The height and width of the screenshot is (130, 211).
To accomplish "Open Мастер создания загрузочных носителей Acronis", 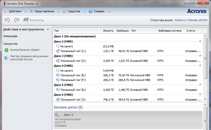I will click(29, 58).
